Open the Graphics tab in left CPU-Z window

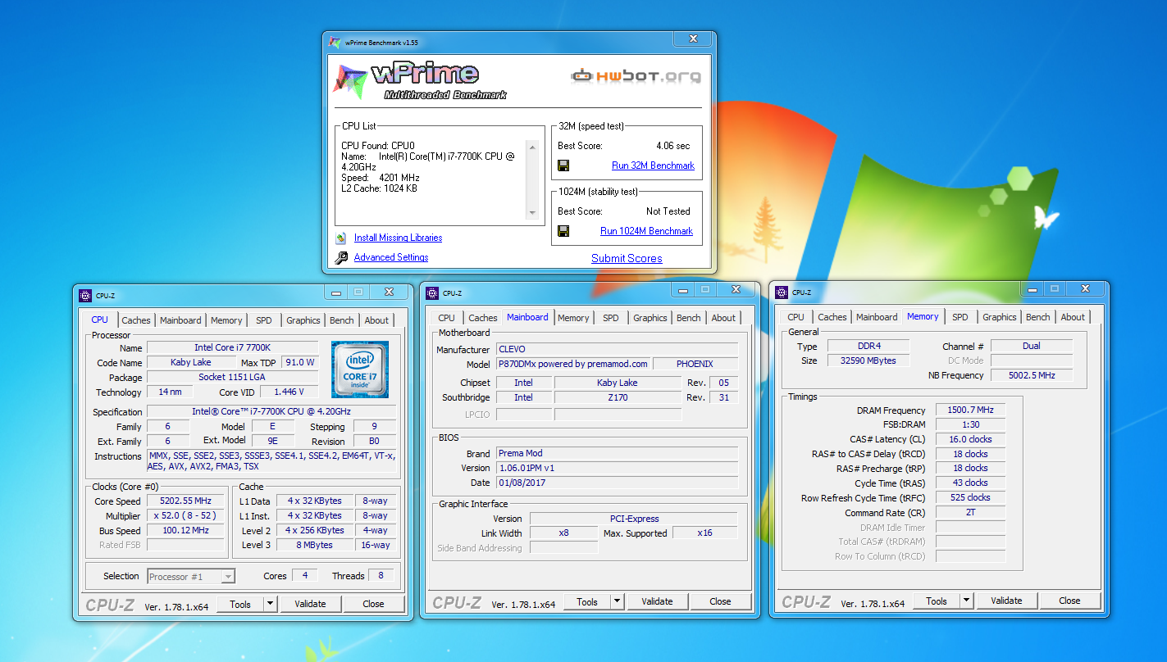(303, 320)
